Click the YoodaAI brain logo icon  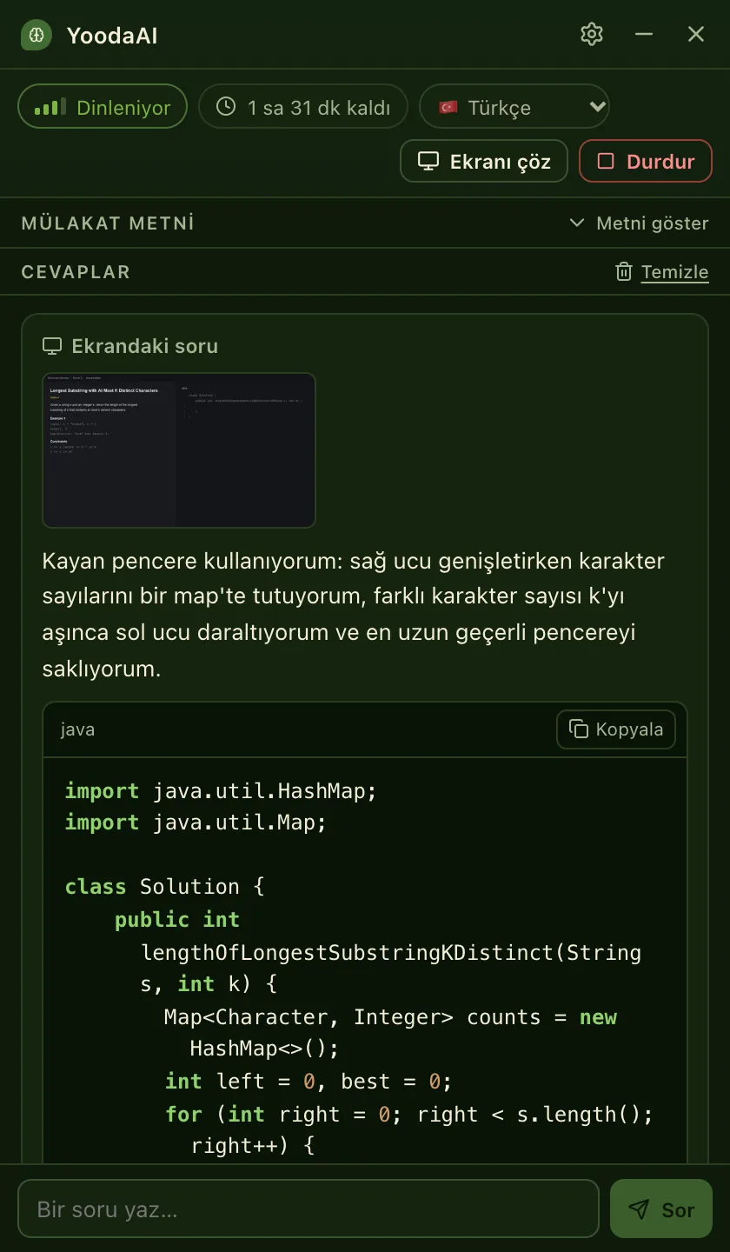click(36, 35)
